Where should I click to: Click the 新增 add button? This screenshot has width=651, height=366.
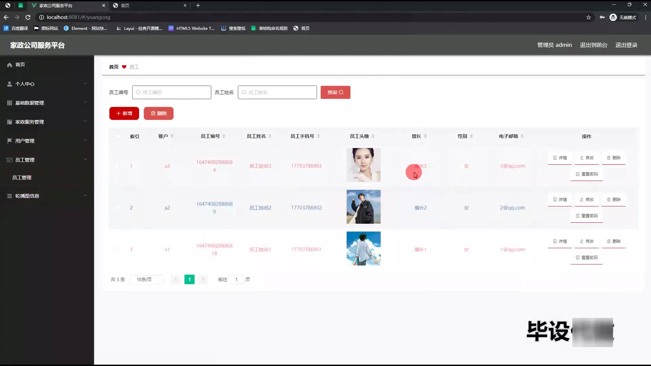pos(124,114)
